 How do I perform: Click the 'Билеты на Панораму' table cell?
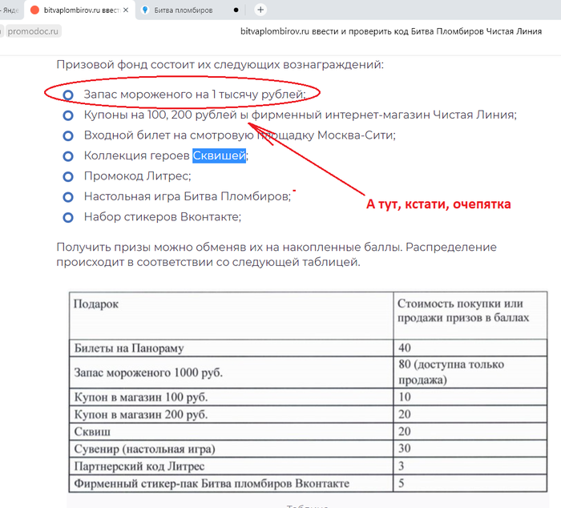tap(231, 348)
